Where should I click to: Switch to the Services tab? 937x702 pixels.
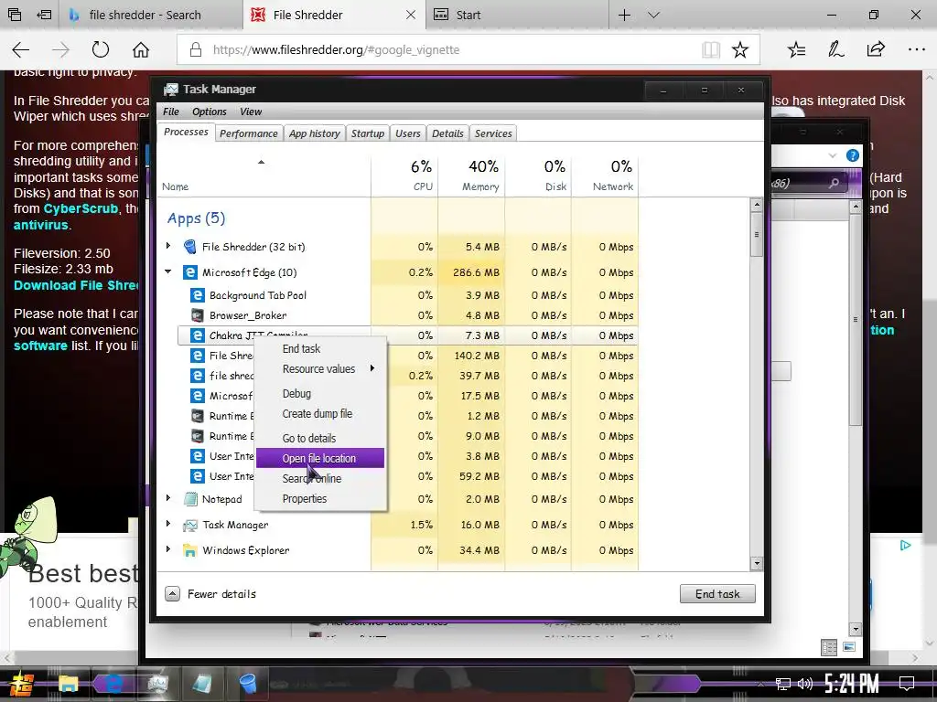[493, 133]
